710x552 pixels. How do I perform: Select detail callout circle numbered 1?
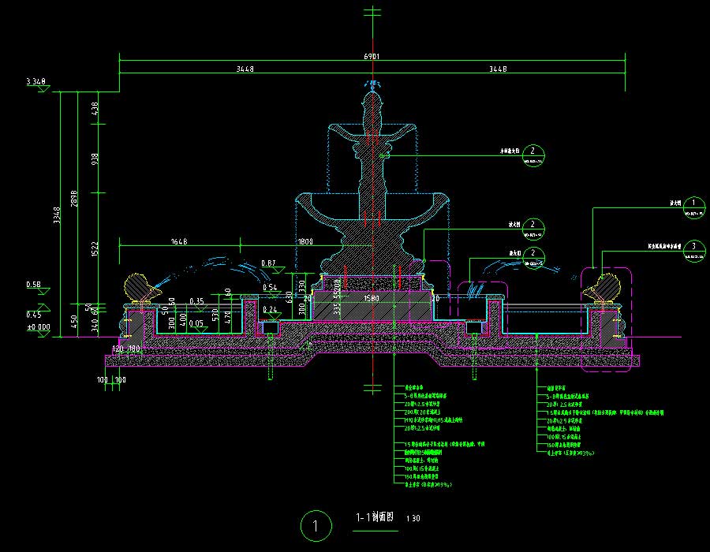click(x=693, y=207)
